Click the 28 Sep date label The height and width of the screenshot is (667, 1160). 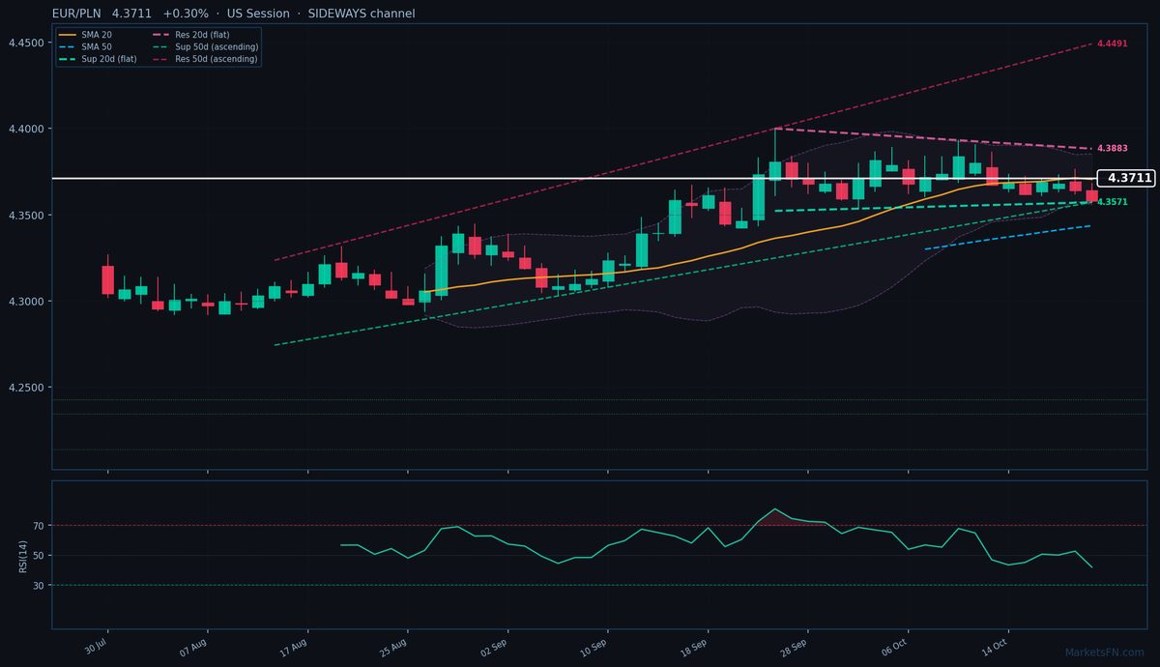click(794, 647)
